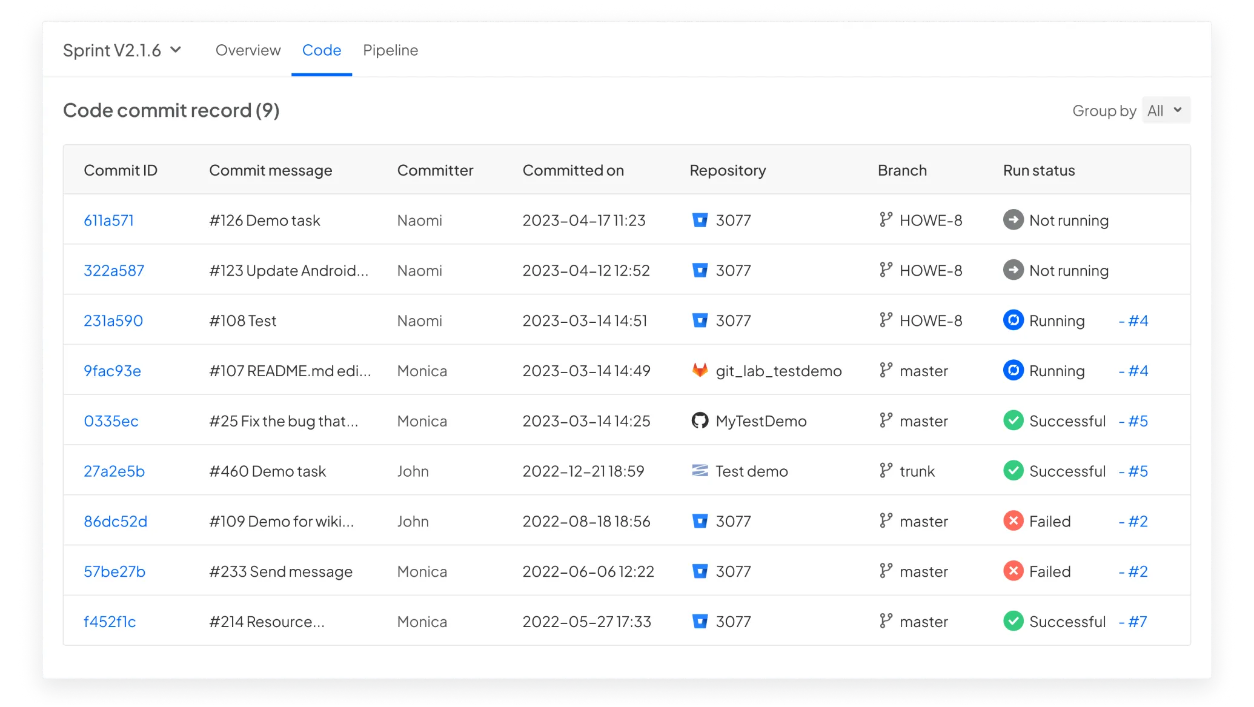Click the Failed status icon for 86dc52d
The image size is (1254, 707).
[x=1013, y=521]
